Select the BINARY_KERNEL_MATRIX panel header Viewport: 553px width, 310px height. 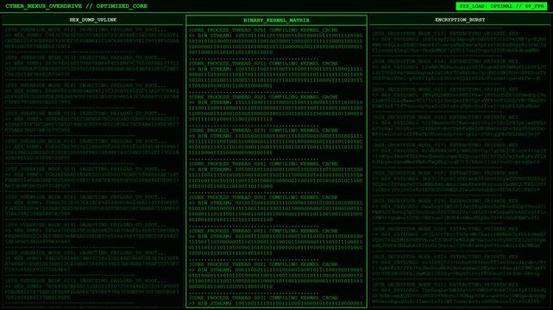[276, 20]
